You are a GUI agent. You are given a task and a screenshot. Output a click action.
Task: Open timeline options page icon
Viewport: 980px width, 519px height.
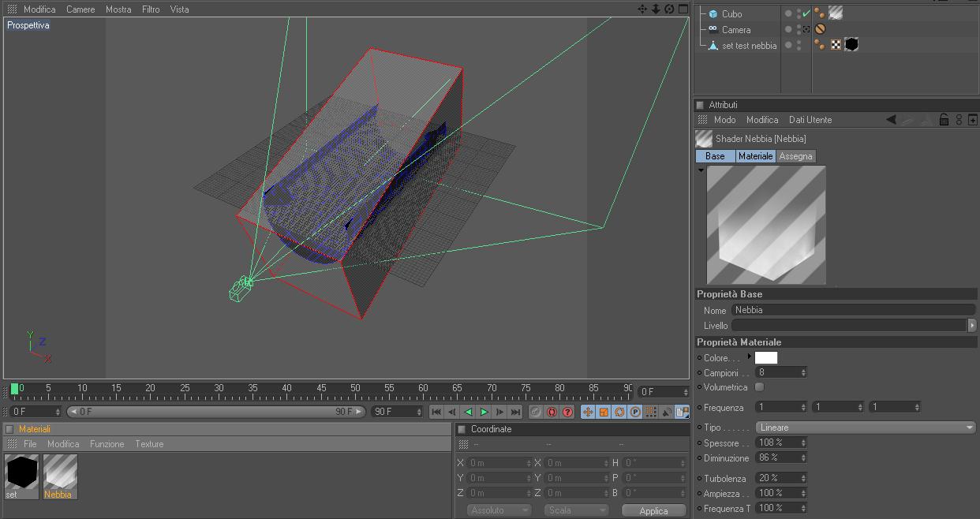pyautogui.click(x=682, y=412)
